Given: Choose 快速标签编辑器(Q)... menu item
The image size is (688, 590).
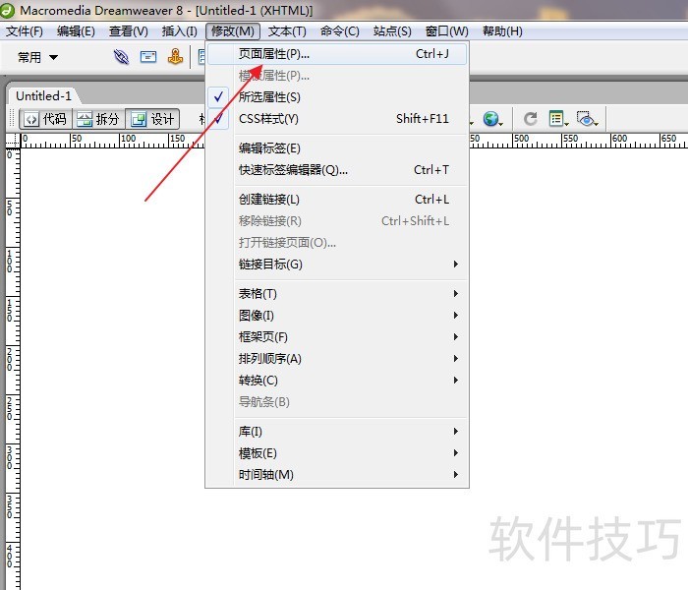Looking at the screenshot, I should 337,170.
